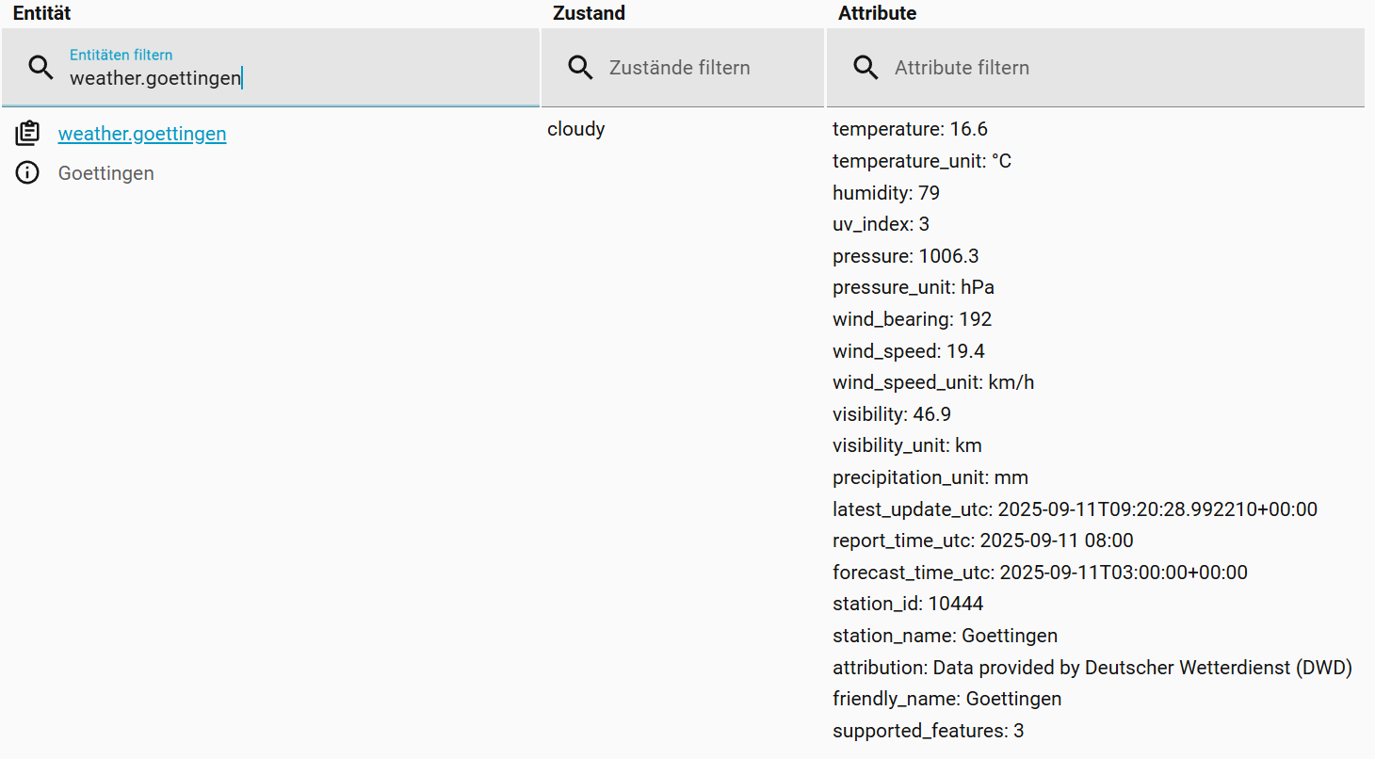Copy weather.goettingen entity ID via clipboard icon
The width and height of the screenshot is (1375, 759).
coord(27,134)
